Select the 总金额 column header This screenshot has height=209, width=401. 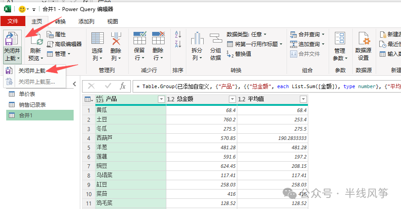(x=201, y=99)
